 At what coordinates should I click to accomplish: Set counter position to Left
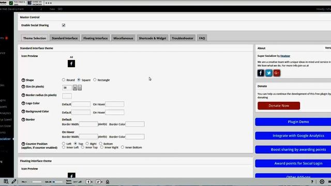tap(64, 144)
